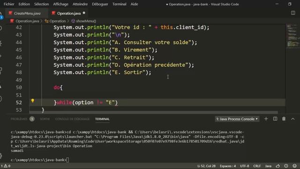Open the Affichage menu
This screenshot has height=169, width=300.
tap(60, 4)
